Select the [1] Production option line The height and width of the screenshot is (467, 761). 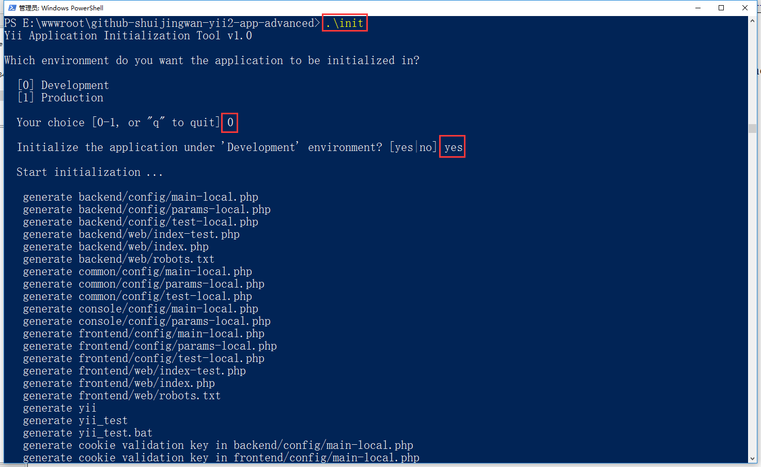point(61,98)
